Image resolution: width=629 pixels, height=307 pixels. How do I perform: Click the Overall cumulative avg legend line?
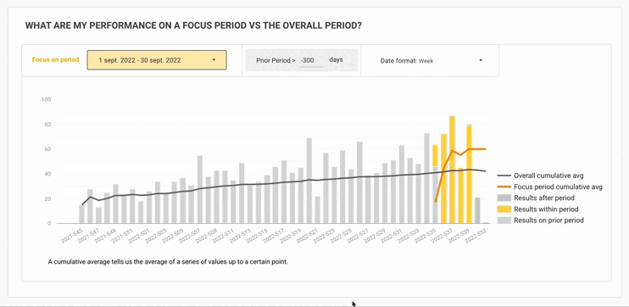[x=504, y=176]
